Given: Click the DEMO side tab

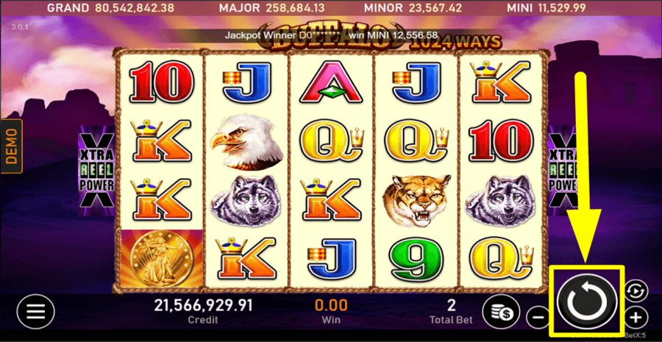Looking at the screenshot, I should pos(11,146).
